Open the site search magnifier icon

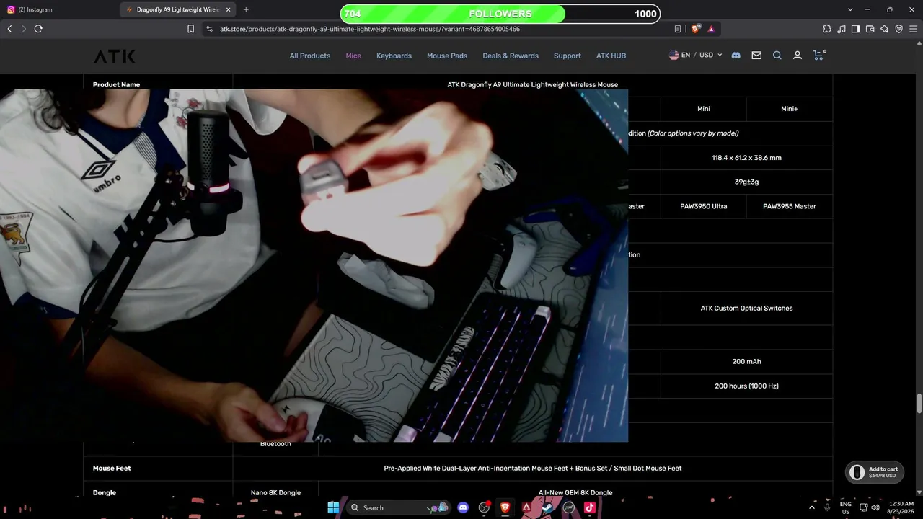click(777, 56)
